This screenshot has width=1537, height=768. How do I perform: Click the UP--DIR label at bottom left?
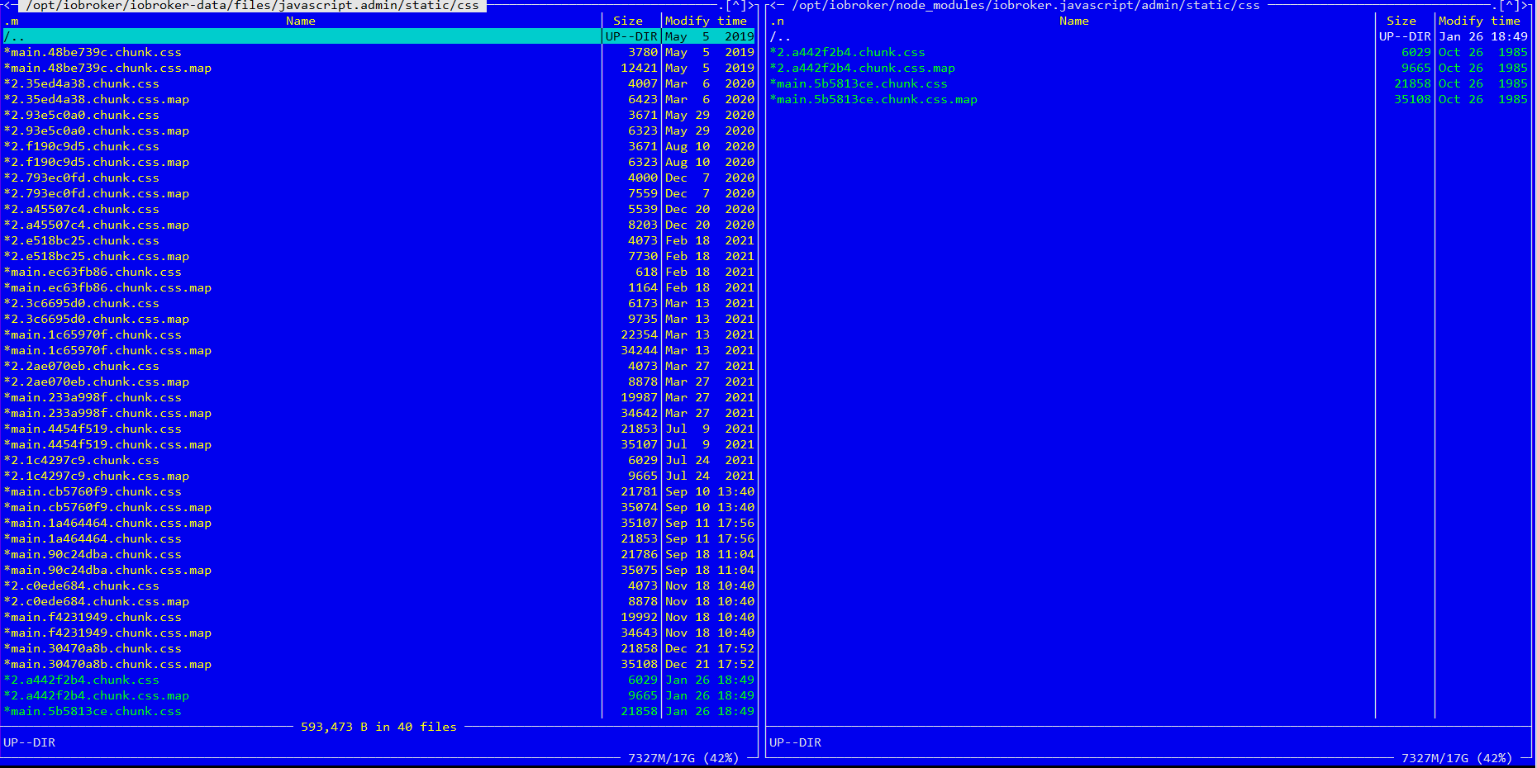31,742
